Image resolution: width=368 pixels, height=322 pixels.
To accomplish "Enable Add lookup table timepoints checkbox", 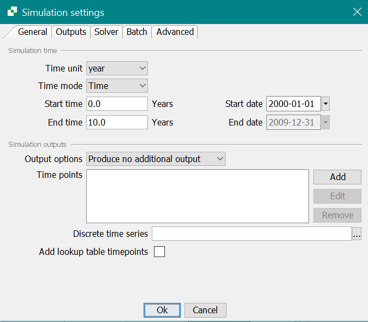I will [x=159, y=252].
